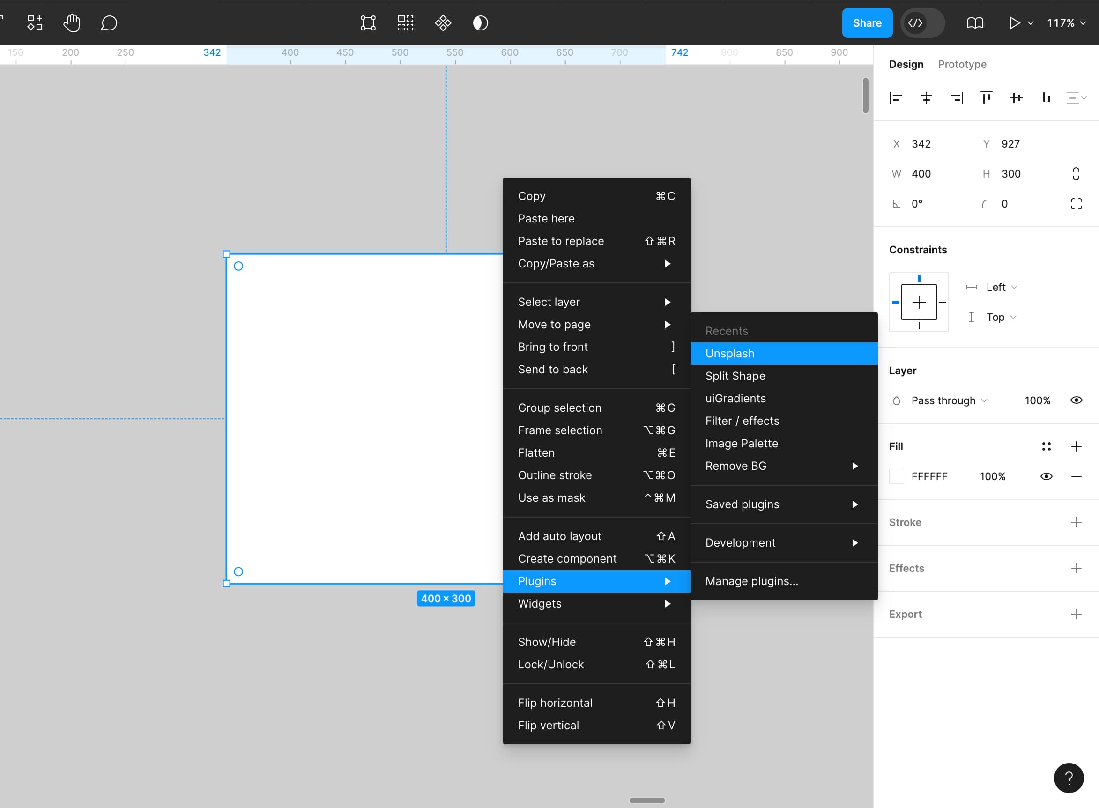The height and width of the screenshot is (808, 1099).
Task: Click Align left icon
Action: coord(896,98)
